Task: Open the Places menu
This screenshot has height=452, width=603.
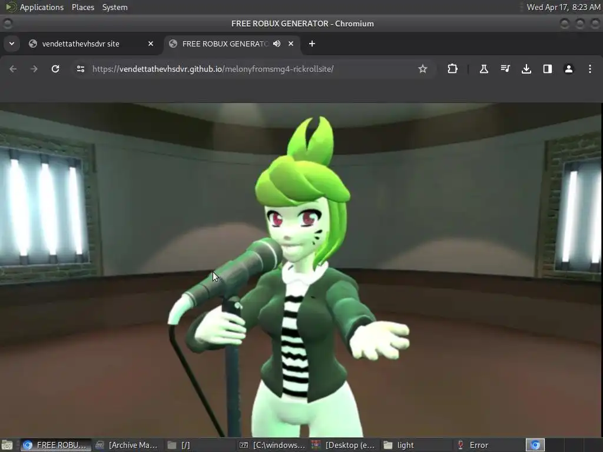Action: click(x=83, y=7)
